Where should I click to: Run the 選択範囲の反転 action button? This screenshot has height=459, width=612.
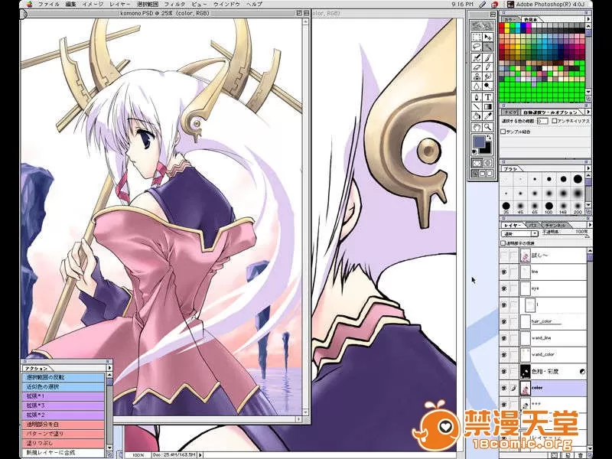tap(63, 377)
